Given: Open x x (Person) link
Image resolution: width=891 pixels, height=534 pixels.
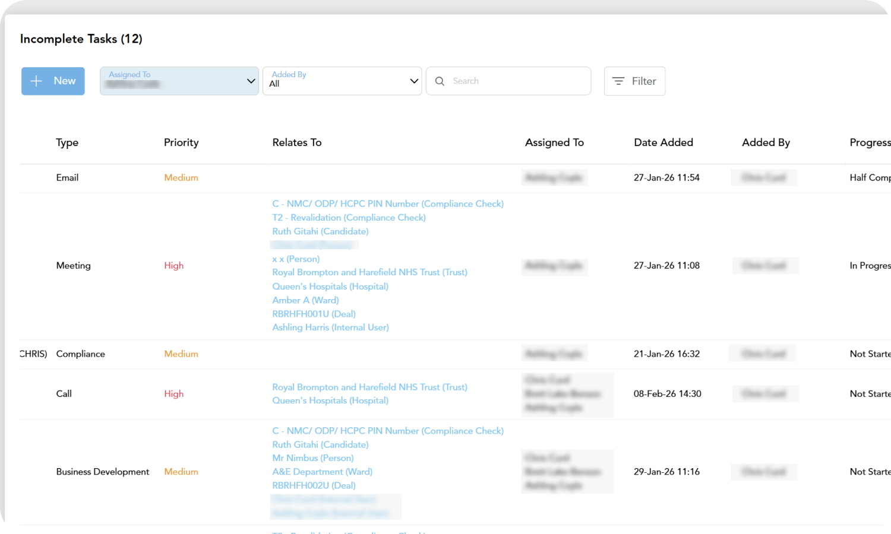Looking at the screenshot, I should coord(296,259).
